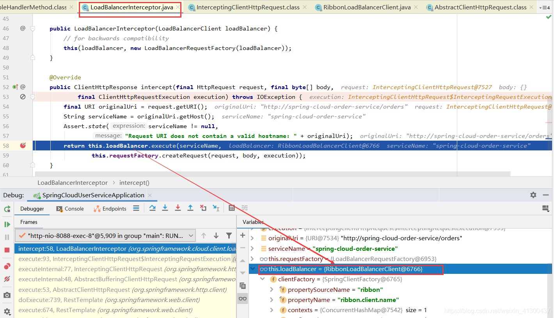Duplicate the watch via copy icon
This screenshot has width=554, height=318.
[243, 286]
